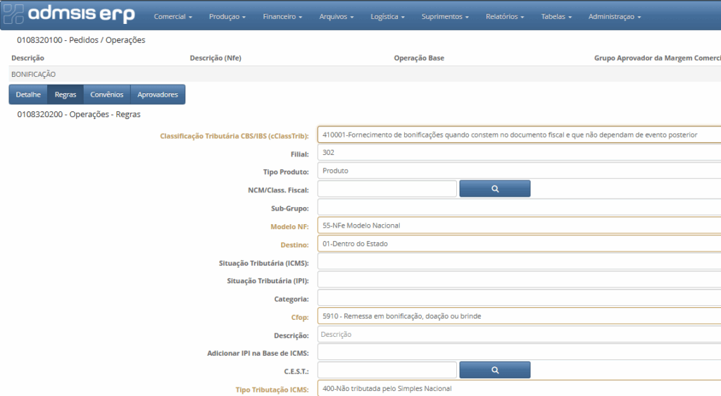The height and width of the screenshot is (396, 721).
Task: Expand the Produção menu
Action: click(227, 16)
